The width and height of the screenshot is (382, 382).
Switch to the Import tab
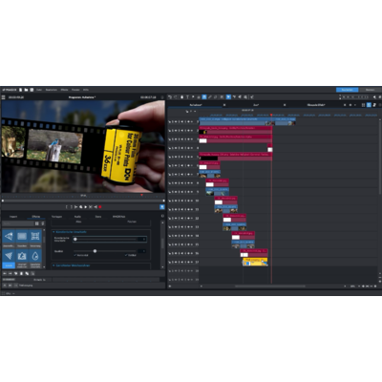[13, 217]
